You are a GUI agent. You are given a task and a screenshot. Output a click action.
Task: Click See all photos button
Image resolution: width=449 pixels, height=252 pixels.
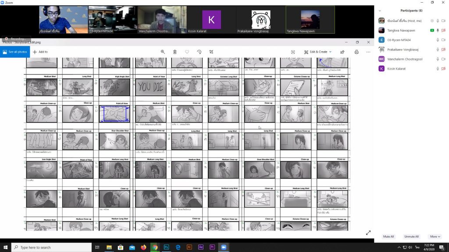click(x=15, y=52)
